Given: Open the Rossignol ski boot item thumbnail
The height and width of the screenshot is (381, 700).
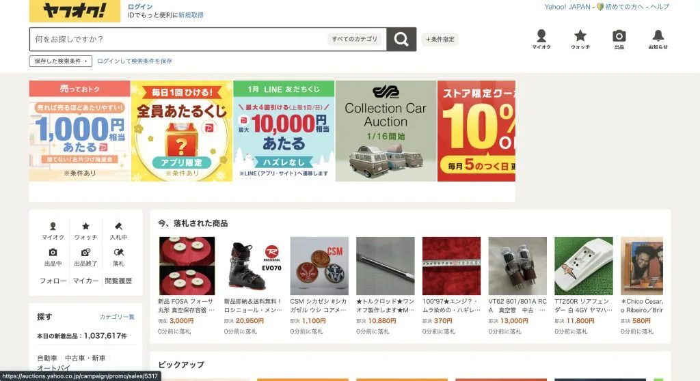Looking at the screenshot, I should point(253,266).
